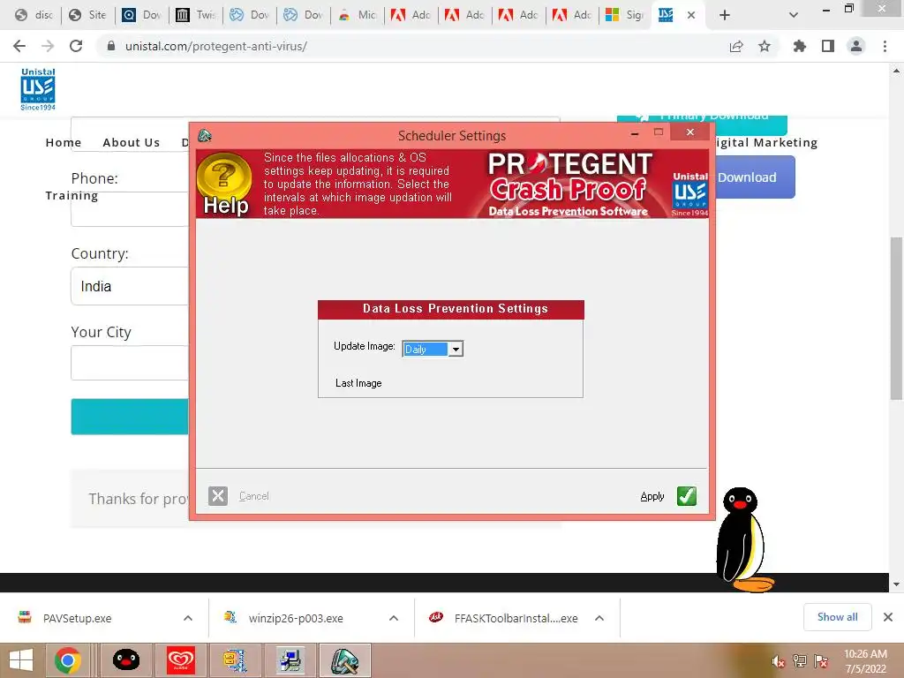This screenshot has height=678, width=904.
Task: Toggle the Chrome side panel icon
Action: point(828,46)
